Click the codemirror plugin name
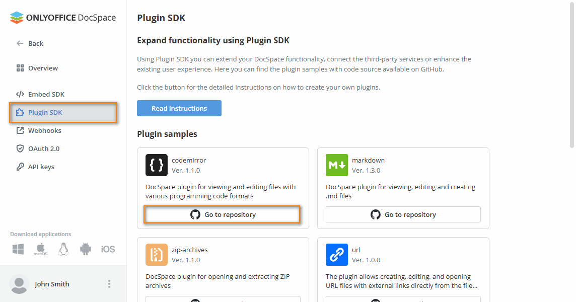 click(x=189, y=160)
